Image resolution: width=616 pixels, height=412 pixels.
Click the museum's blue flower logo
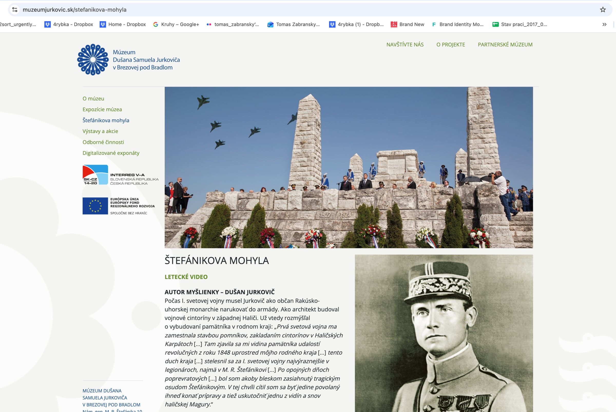point(93,60)
